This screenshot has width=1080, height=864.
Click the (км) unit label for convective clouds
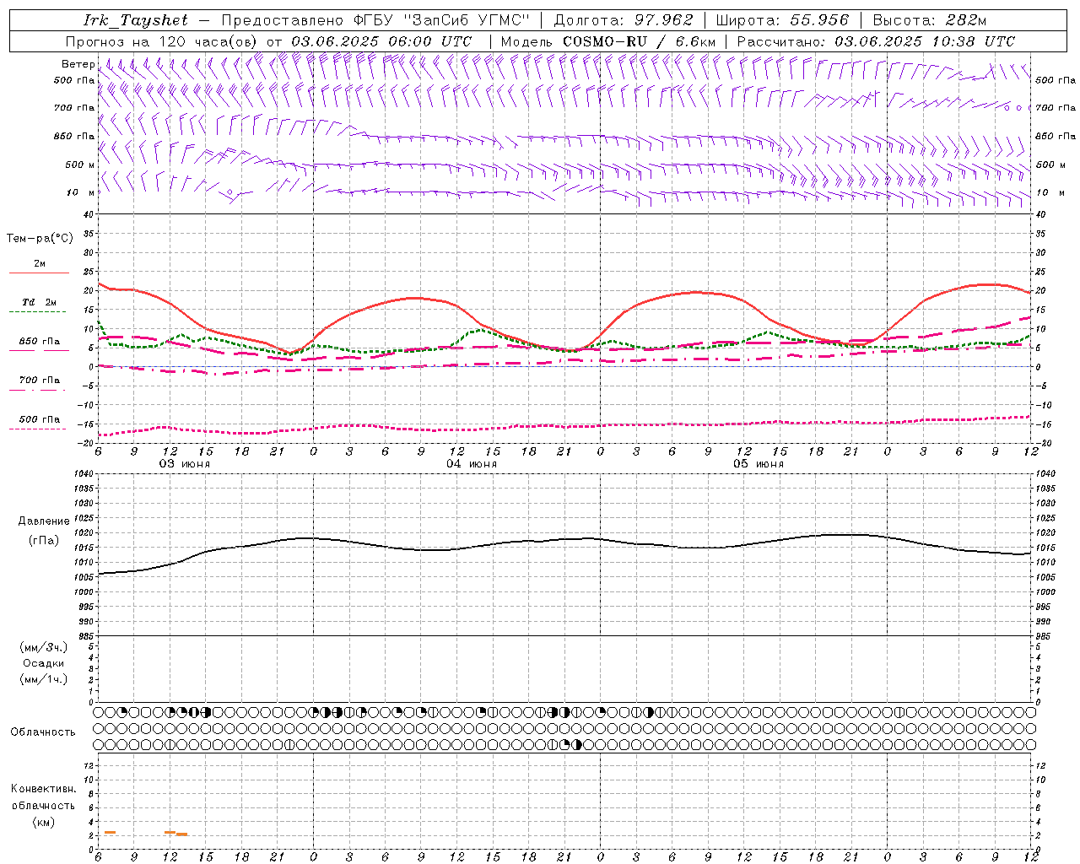click(43, 822)
